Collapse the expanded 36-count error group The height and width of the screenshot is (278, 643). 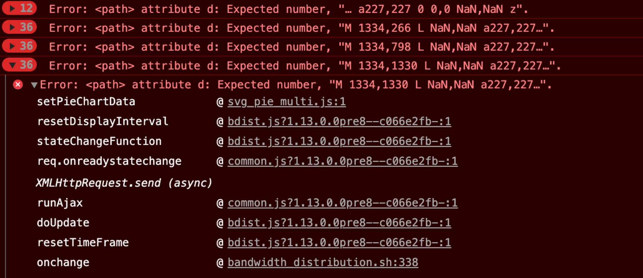[12, 65]
